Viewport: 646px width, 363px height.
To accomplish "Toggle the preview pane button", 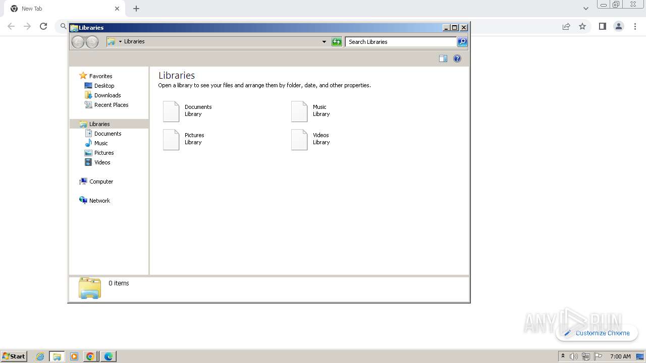I will (x=443, y=58).
